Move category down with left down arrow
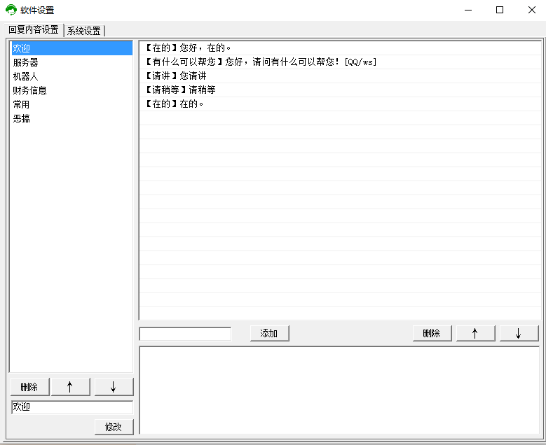The width and height of the screenshot is (546, 445). tap(114, 387)
